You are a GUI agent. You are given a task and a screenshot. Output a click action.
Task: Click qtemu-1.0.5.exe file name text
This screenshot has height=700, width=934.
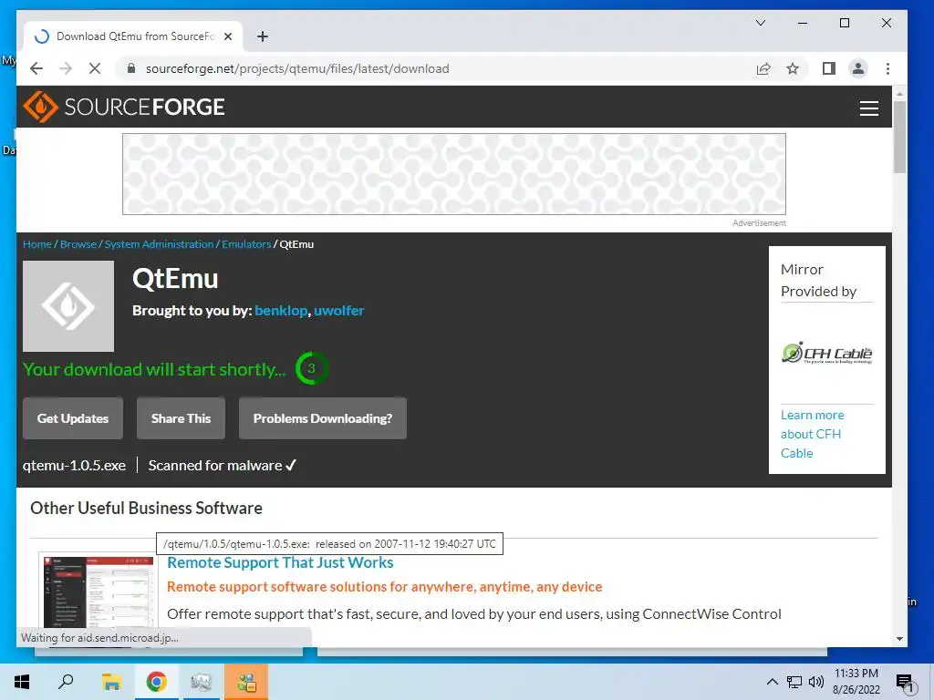coord(74,466)
